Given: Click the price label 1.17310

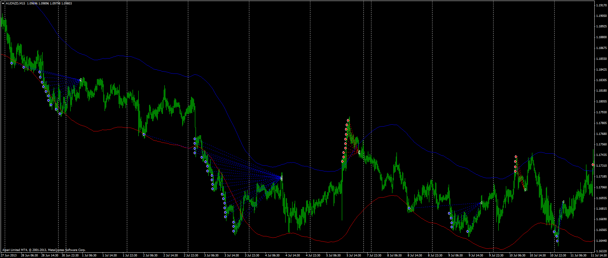Looking at the screenshot, I should [601, 166].
